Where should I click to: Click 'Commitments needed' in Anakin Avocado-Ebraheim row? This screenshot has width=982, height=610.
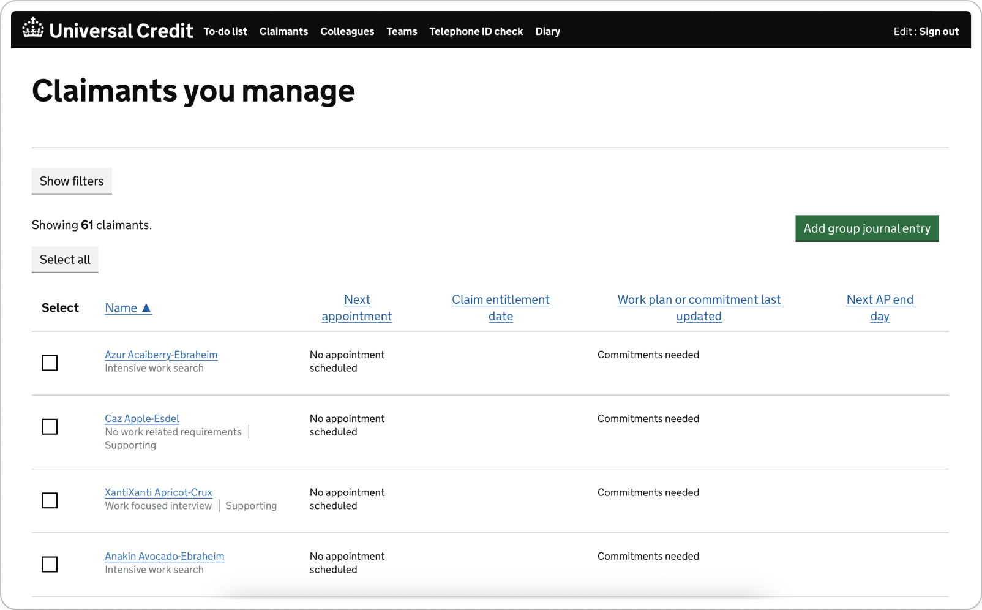click(648, 556)
